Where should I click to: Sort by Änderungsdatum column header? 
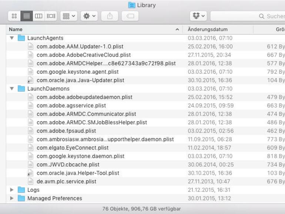(218, 30)
